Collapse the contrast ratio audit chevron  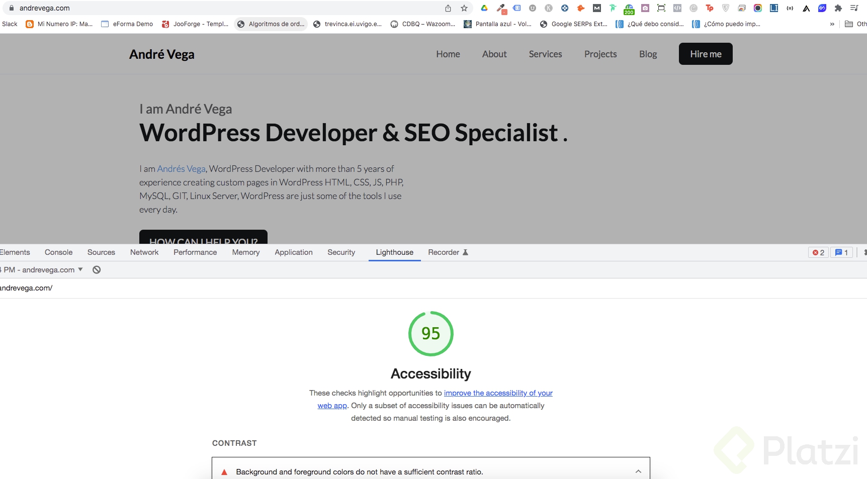[638, 471]
